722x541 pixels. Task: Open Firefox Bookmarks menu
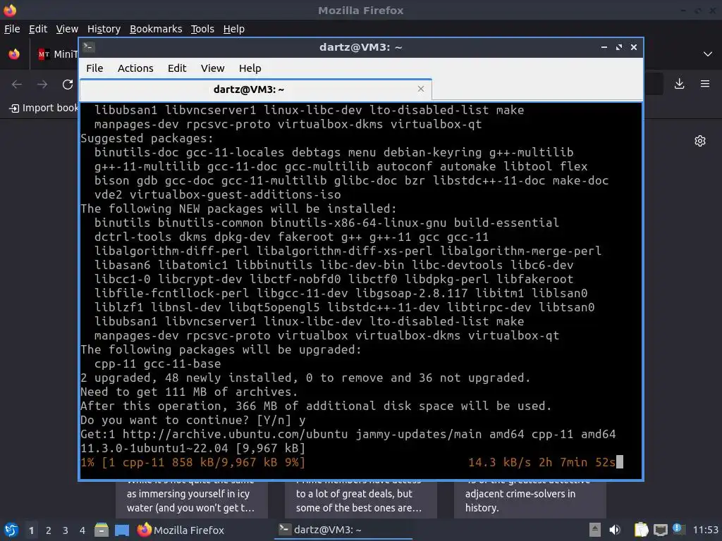tap(156, 29)
